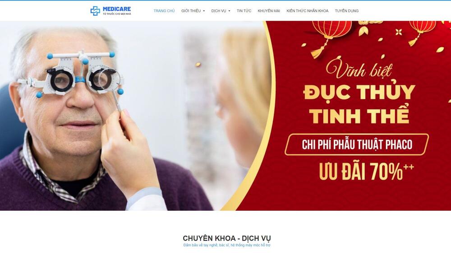Visit the Khuyến mại promotions page
The image size is (451, 264).
pyautogui.click(x=269, y=11)
